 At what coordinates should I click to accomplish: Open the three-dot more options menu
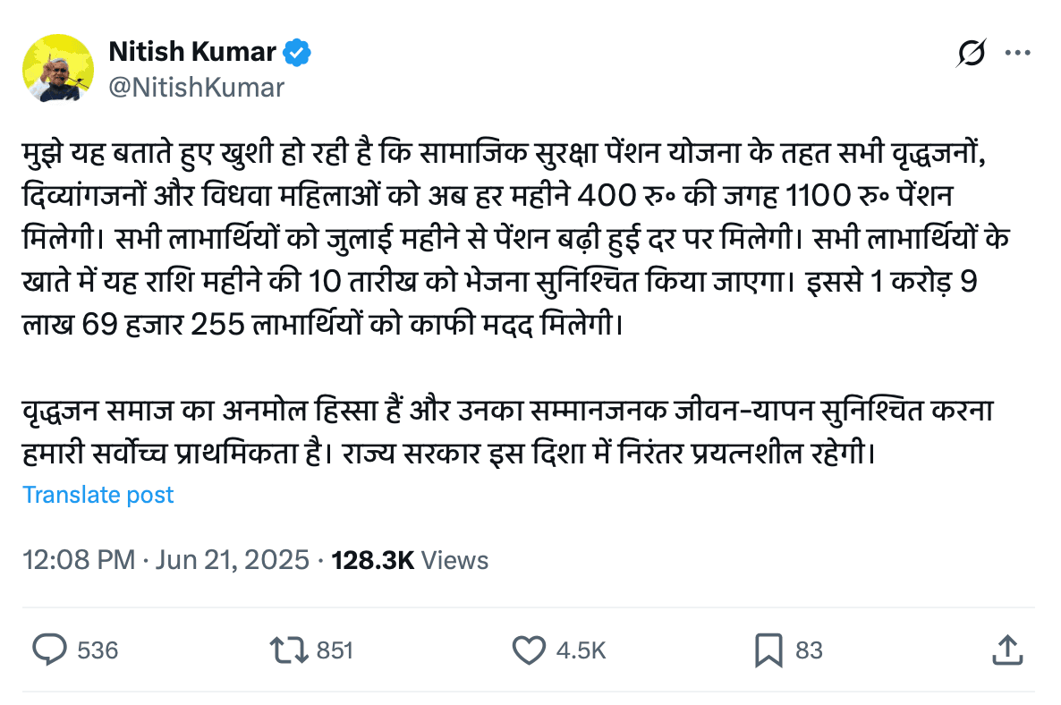point(1018,54)
